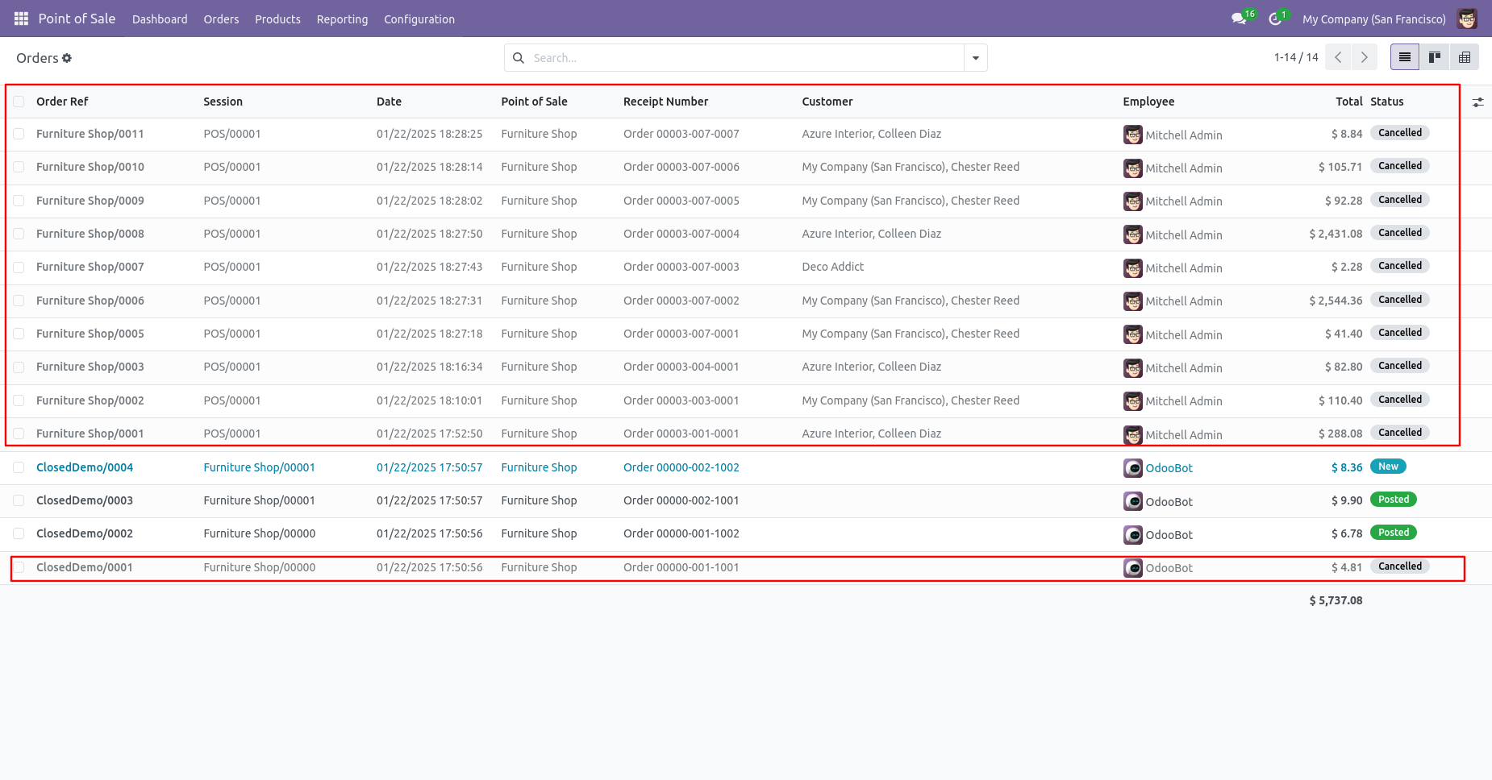The width and height of the screenshot is (1492, 780).
Task: Check the Furniture Shop/0006 row checkbox
Action: pyautogui.click(x=19, y=301)
